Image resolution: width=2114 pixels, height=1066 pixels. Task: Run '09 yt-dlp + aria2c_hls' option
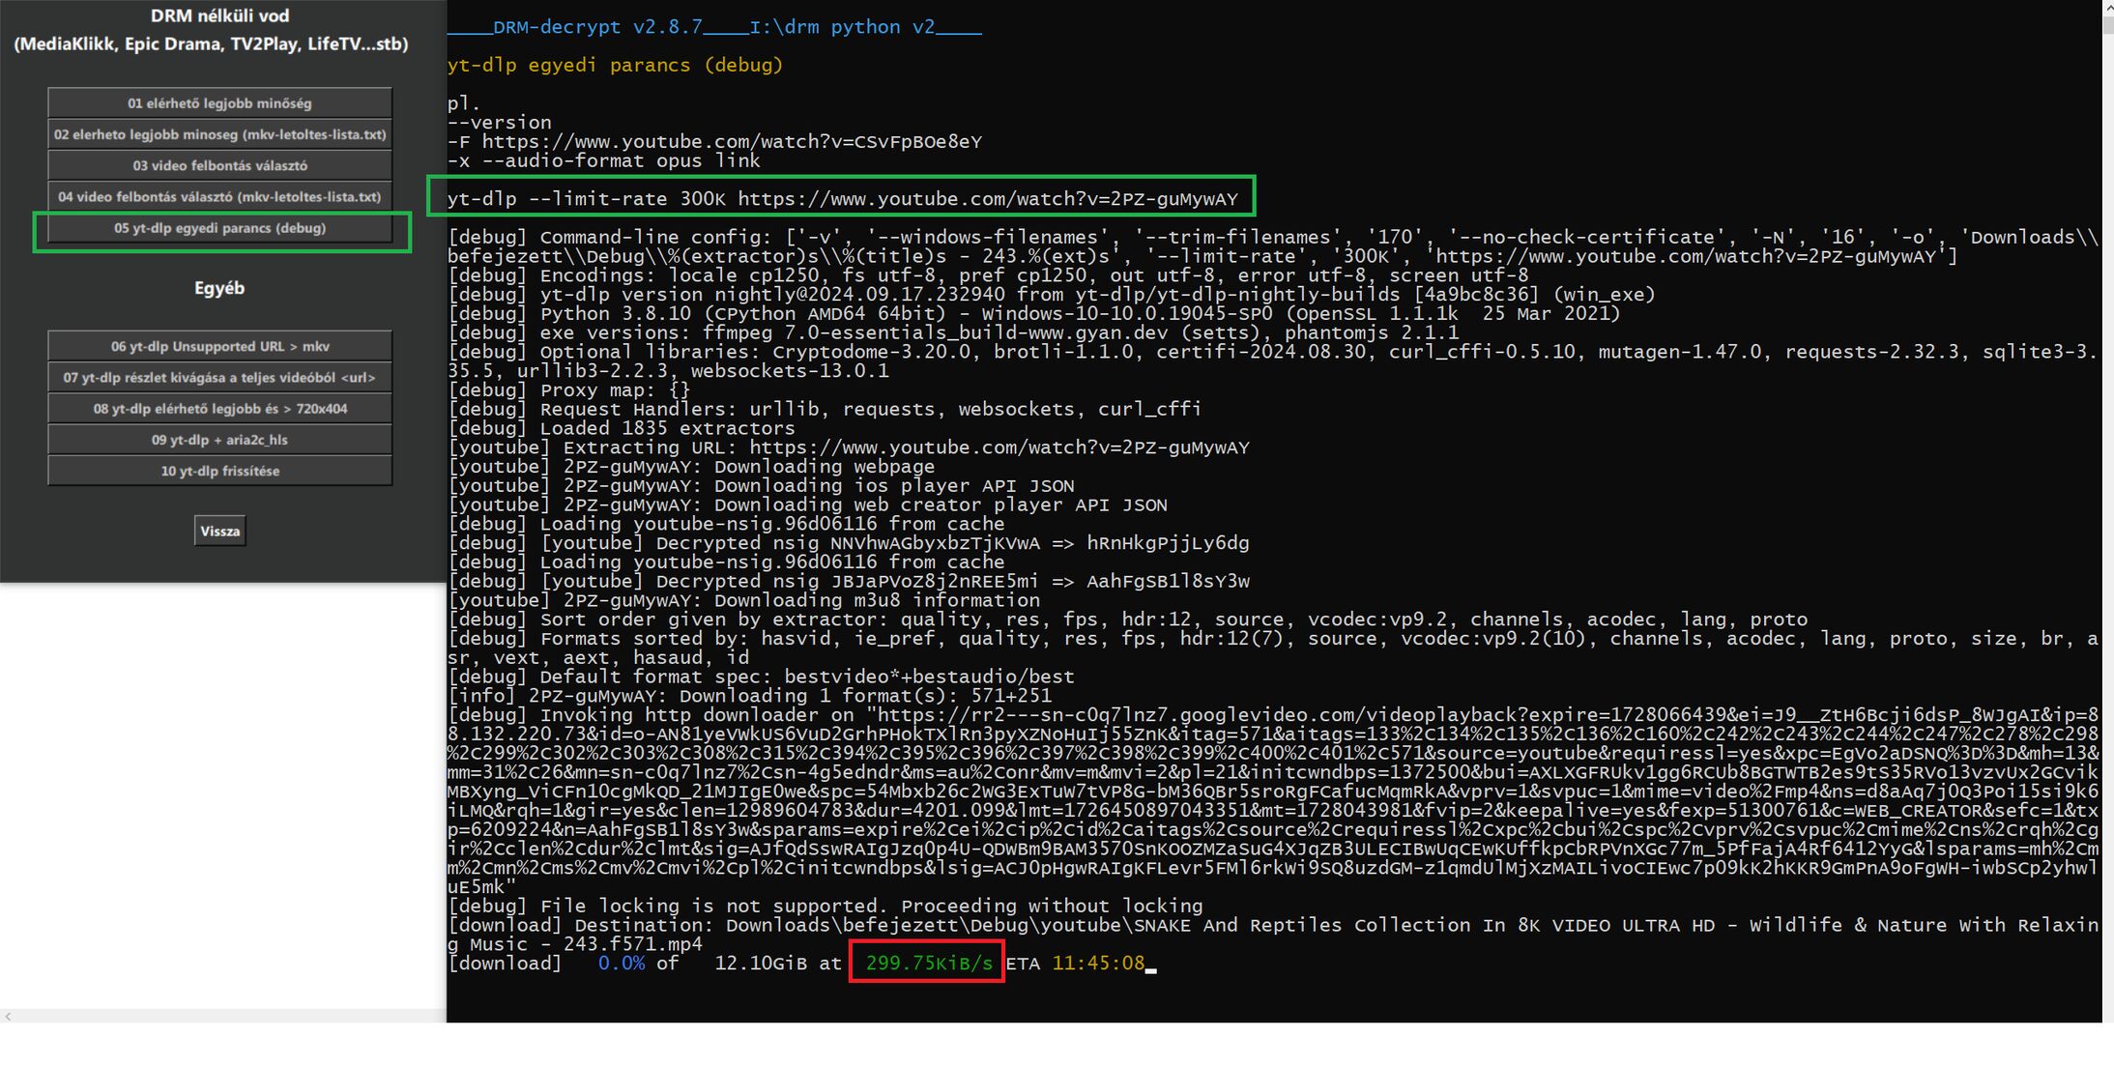tap(219, 440)
